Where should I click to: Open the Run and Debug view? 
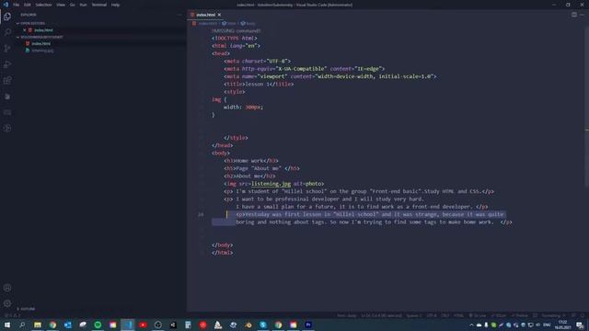point(7,64)
